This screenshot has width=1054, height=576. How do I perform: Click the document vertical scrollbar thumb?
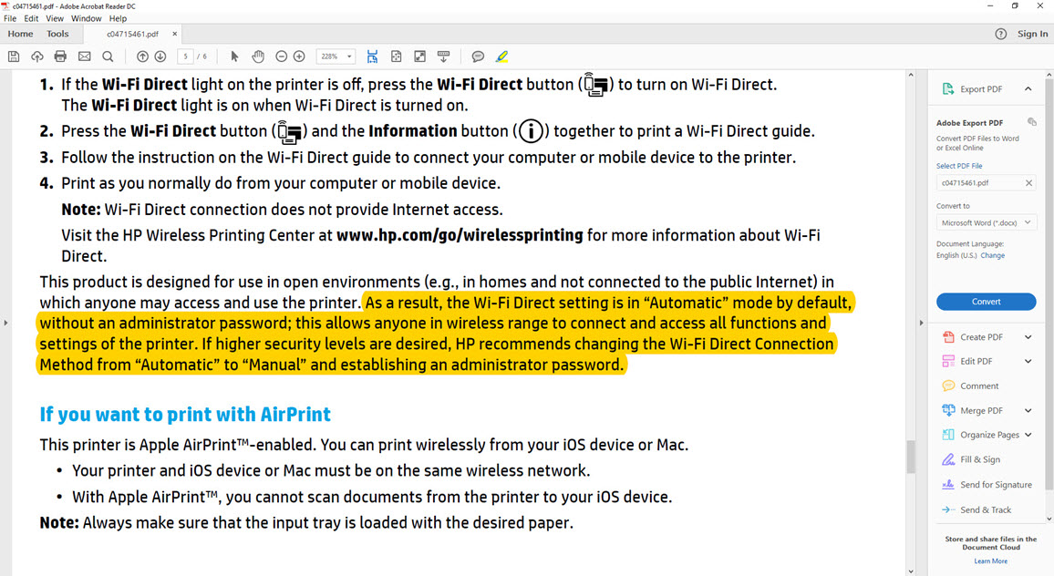[911, 457]
